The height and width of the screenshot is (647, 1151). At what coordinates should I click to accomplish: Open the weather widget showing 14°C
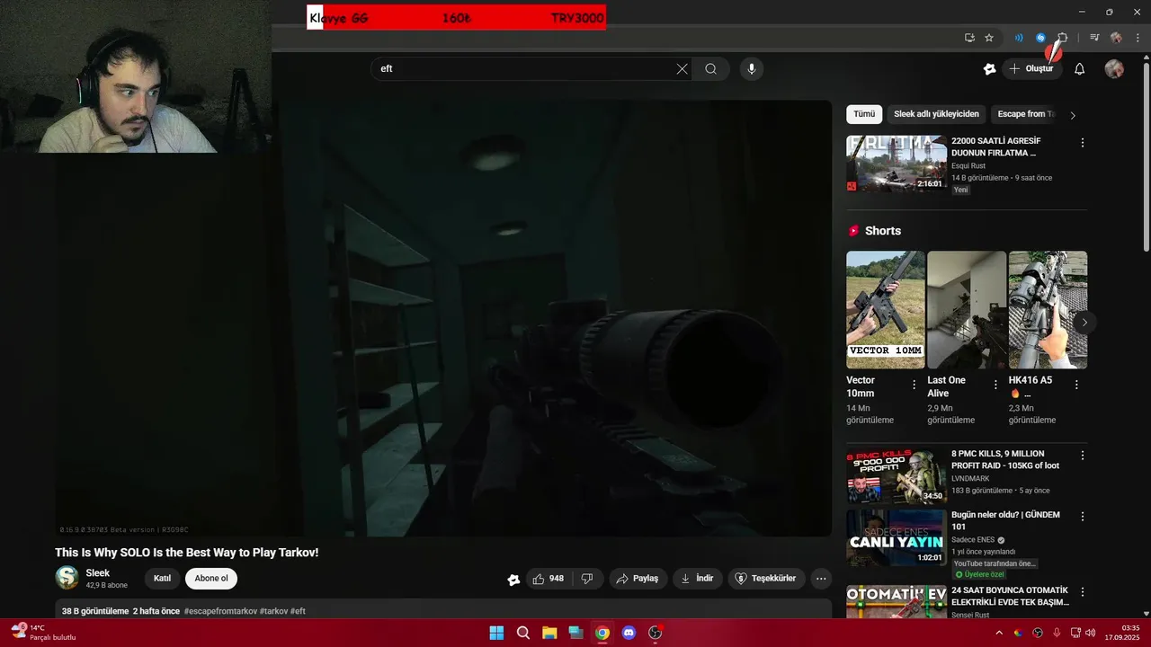pyautogui.click(x=43, y=633)
